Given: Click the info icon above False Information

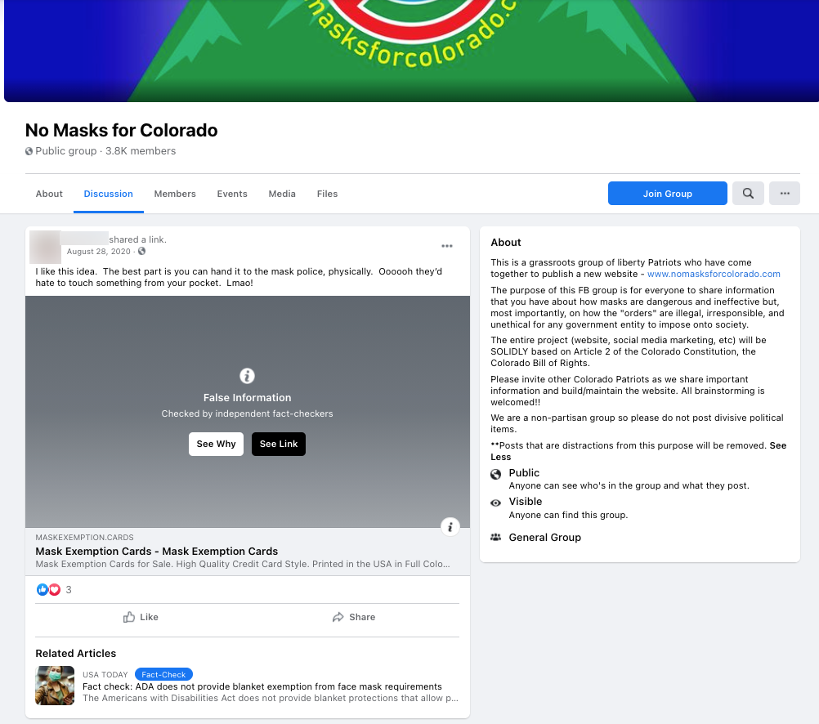Looking at the screenshot, I should click(x=247, y=376).
